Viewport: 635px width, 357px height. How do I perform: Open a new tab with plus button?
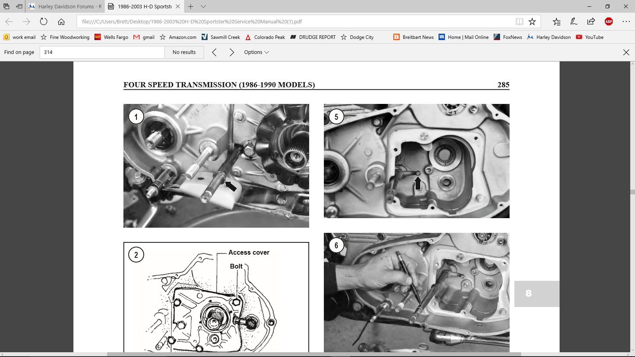tap(191, 6)
